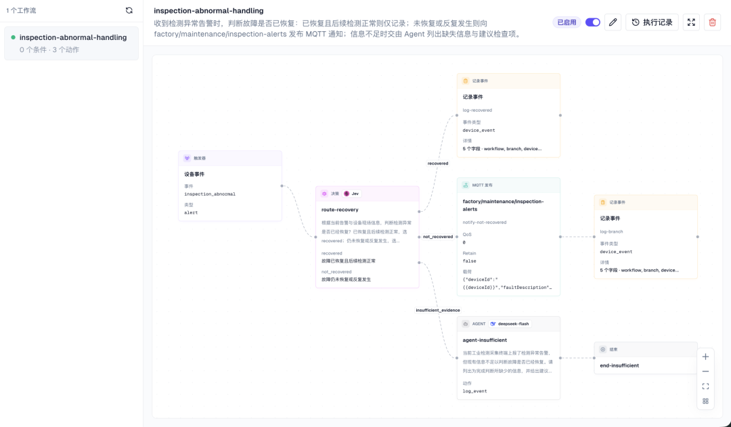
Task: Fit the workflow view to screen
Action: [x=705, y=386]
